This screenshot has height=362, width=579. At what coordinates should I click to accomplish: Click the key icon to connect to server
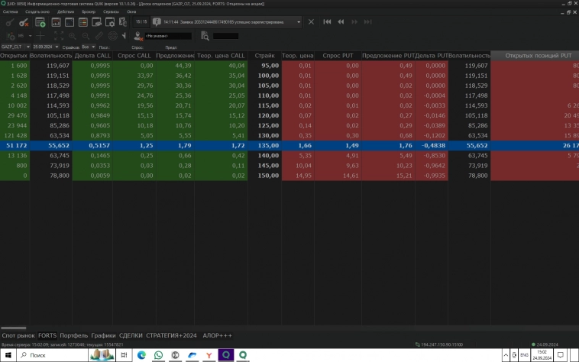click(9, 22)
